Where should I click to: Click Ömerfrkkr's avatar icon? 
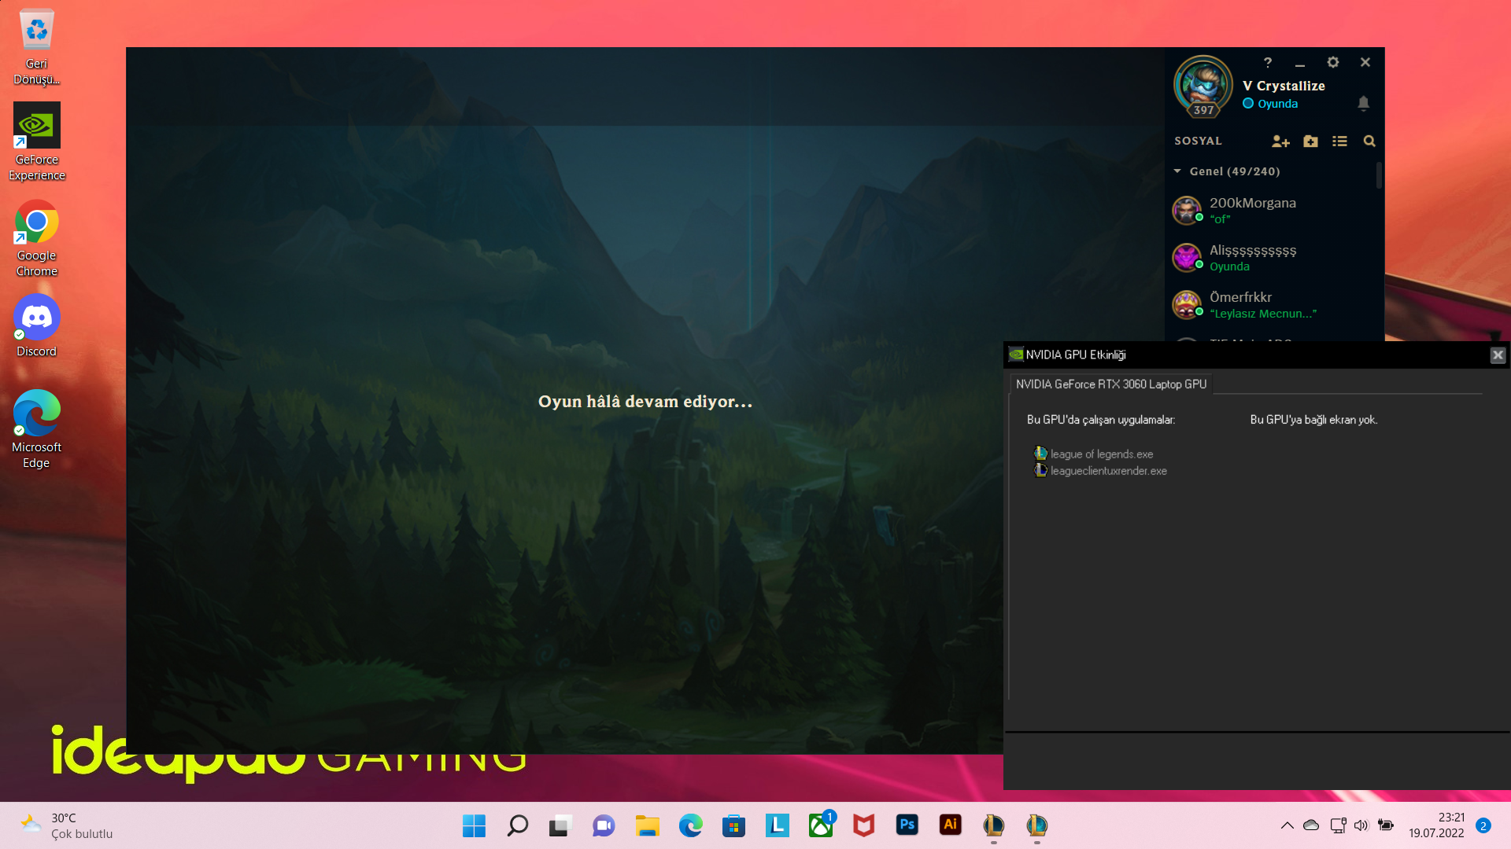point(1187,304)
